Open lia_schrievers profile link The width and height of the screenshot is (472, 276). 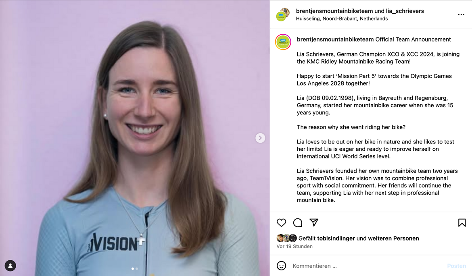(x=405, y=11)
